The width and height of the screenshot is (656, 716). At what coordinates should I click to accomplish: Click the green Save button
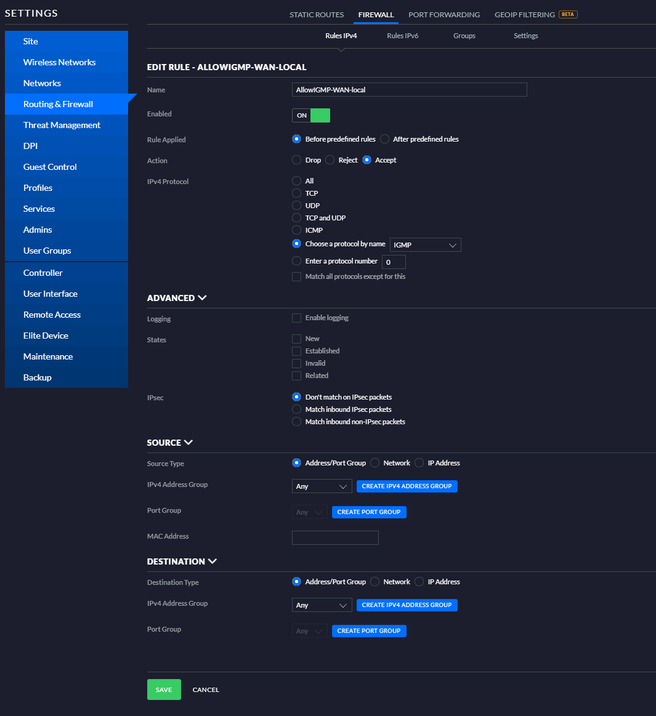pyautogui.click(x=164, y=690)
